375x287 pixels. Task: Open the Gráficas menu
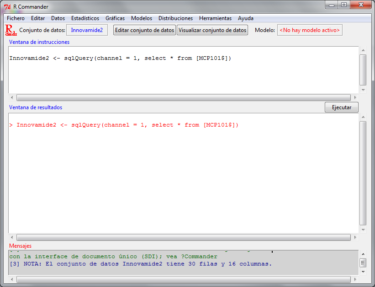point(115,18)
